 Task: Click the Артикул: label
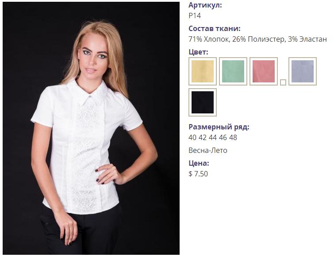[205, 5]
